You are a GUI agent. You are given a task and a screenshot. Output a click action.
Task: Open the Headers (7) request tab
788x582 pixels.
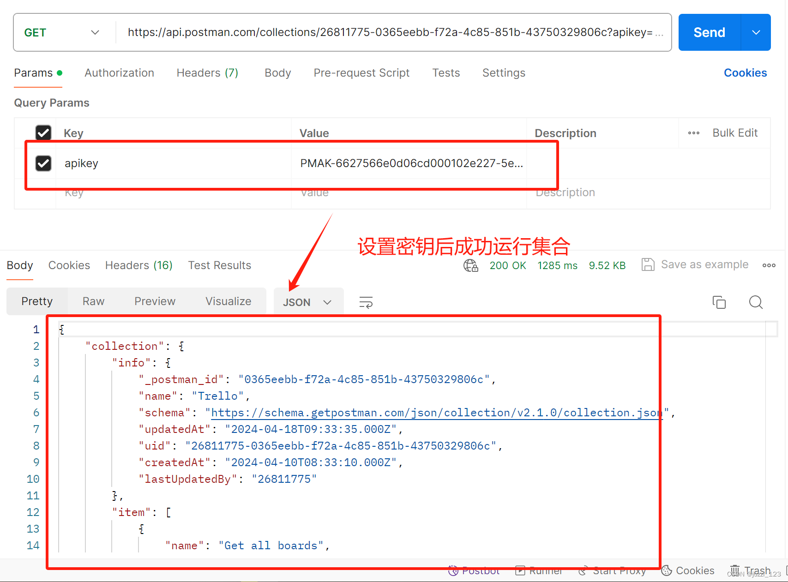[x=207, y=73]
